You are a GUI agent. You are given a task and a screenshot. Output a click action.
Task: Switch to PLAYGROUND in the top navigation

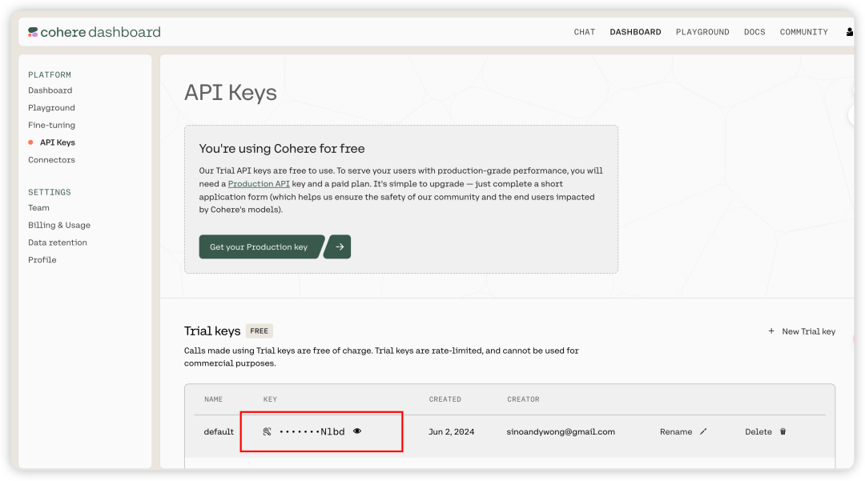point(702,32)
